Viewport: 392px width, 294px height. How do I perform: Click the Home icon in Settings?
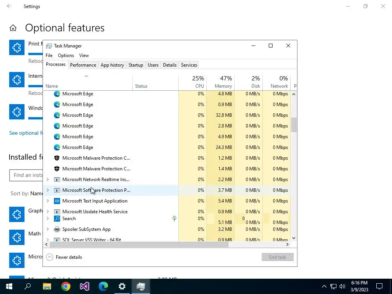pyautogui.click(x=13, y=28)
